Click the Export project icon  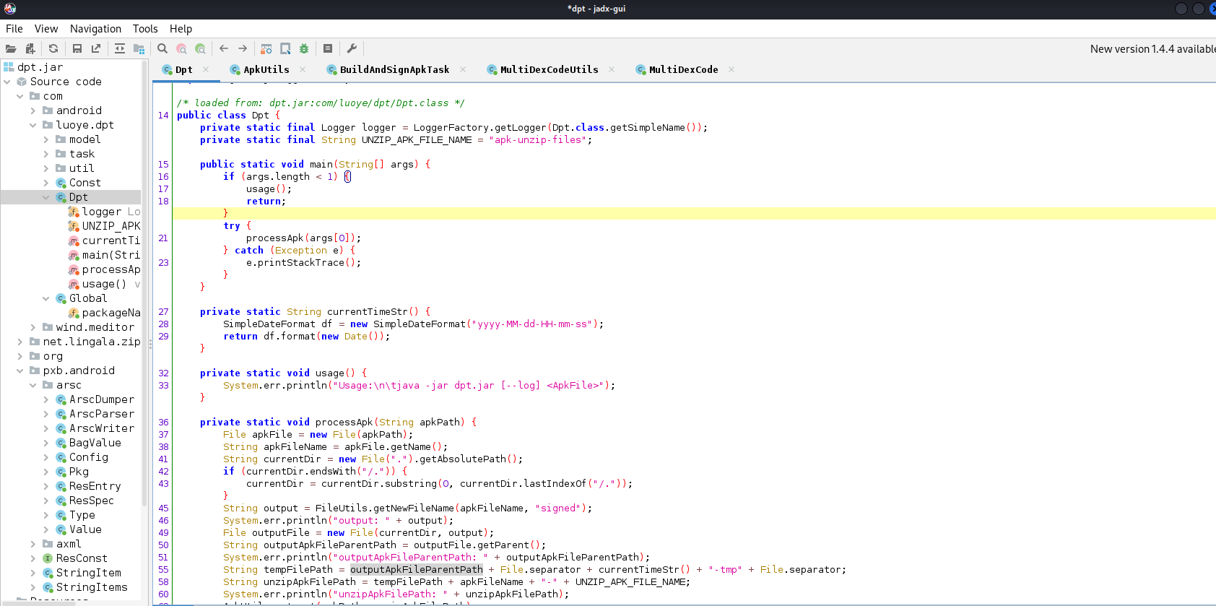(x=96, y=48)
